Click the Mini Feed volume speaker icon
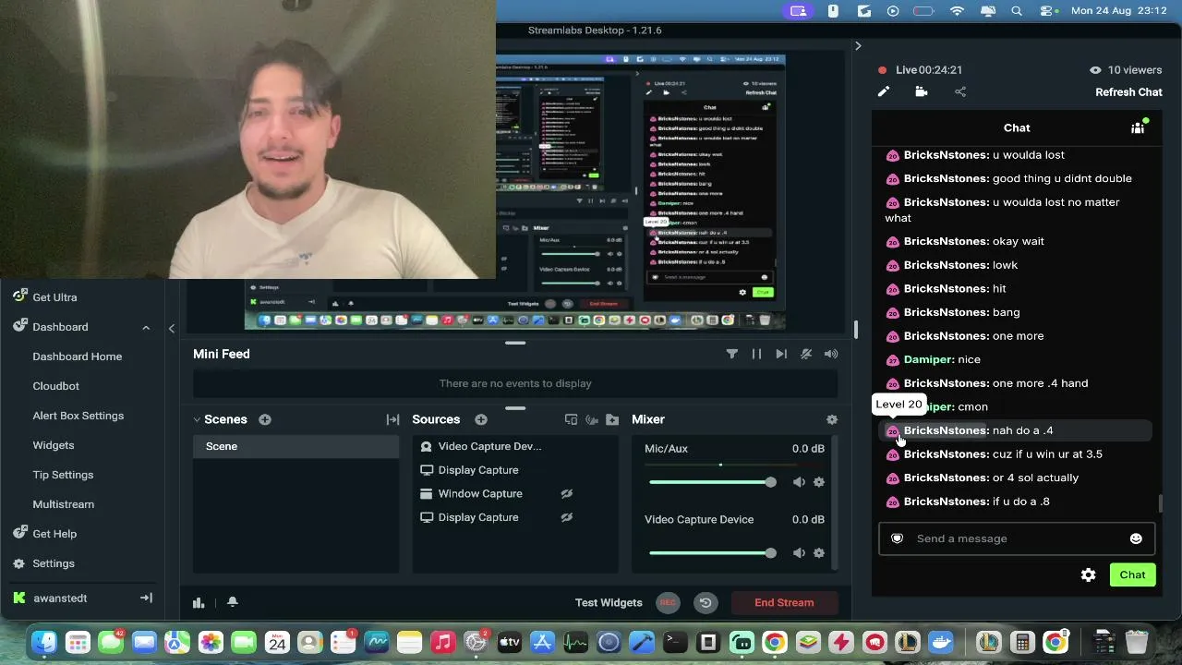1182x665 pixels. click(831, 354)
